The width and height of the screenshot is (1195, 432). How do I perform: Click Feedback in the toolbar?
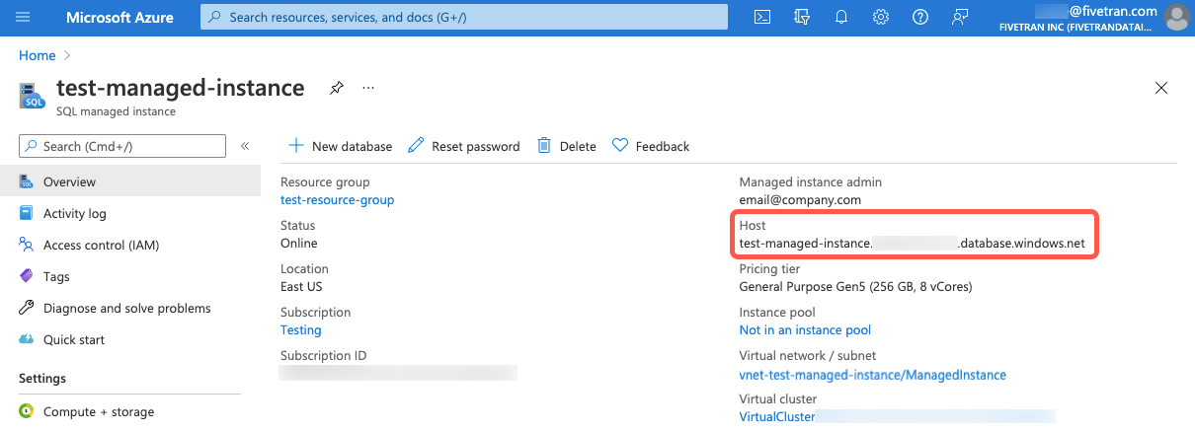point(651,146)
